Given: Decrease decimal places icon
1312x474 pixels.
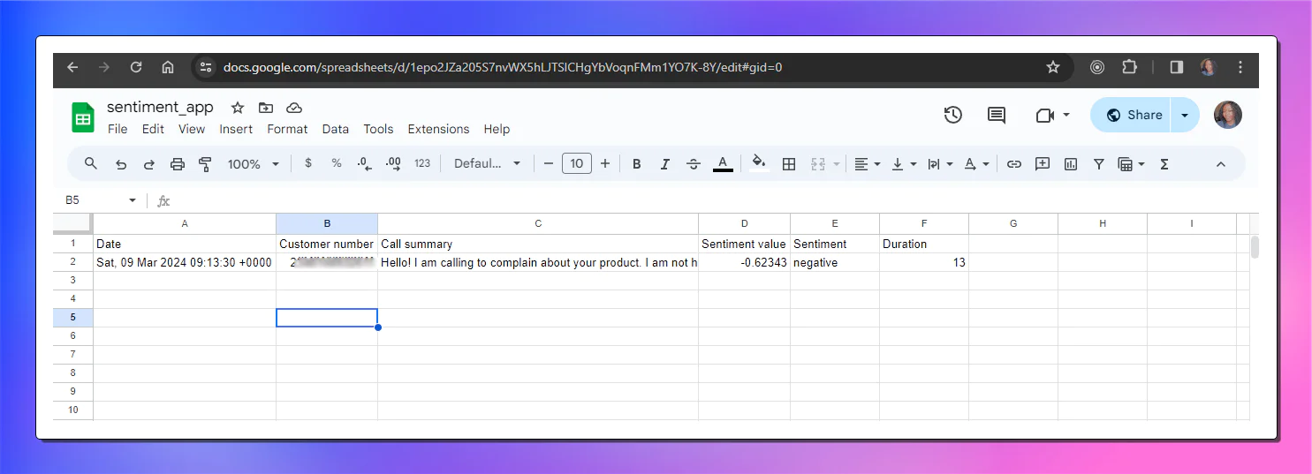Looking at the screenshot, I should coord(364,163).
